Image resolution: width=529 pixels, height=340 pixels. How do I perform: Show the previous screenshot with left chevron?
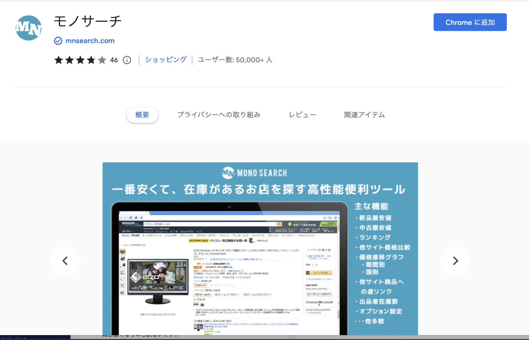(65, 261)
